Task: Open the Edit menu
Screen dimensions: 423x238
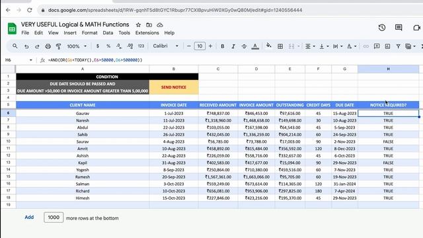Action: click(x=38, y=33)
